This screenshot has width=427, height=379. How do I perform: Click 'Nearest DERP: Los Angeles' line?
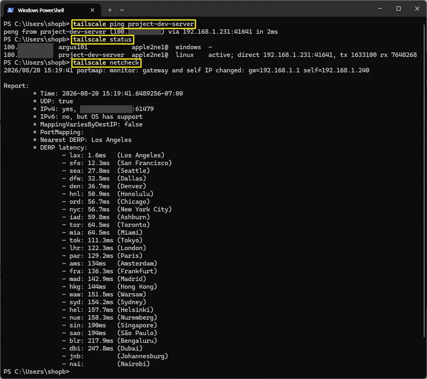click(82, 140)
